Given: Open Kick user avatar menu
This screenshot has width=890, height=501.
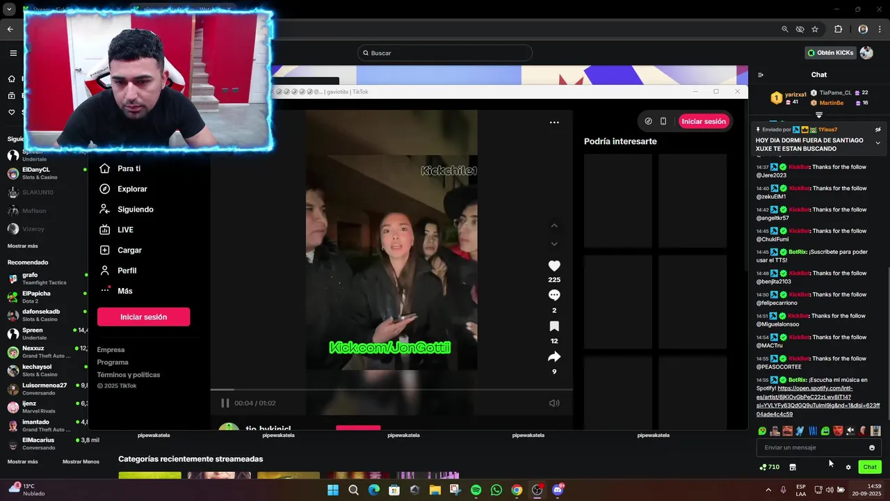Looking at the screenshot, I should (866, 53).
